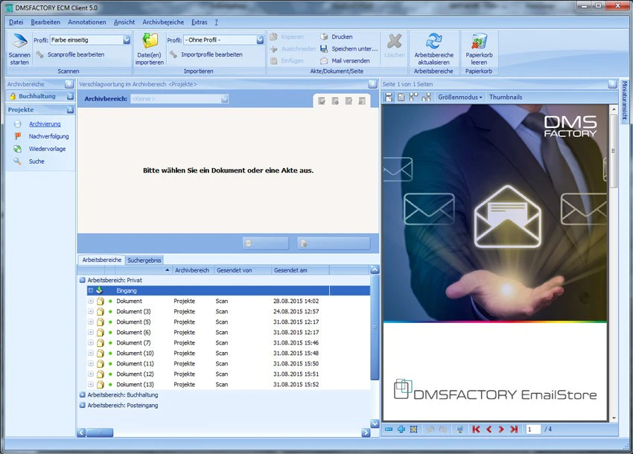Screen dimensions: 633x454
Task: Open the Archivbereiche menu
Action: coord(163,22)
